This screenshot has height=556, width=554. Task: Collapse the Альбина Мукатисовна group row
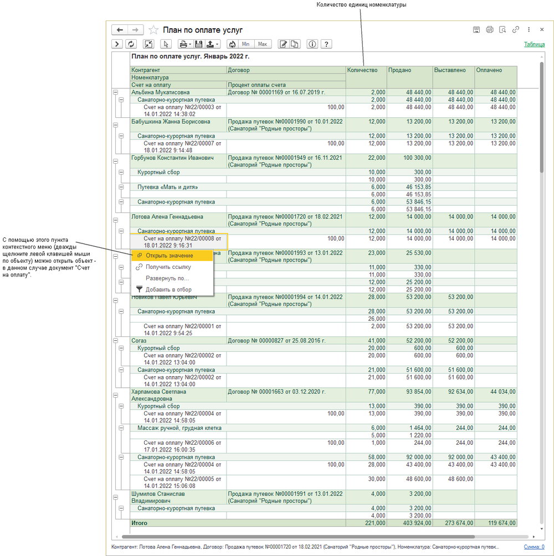[x=115, y=92]
